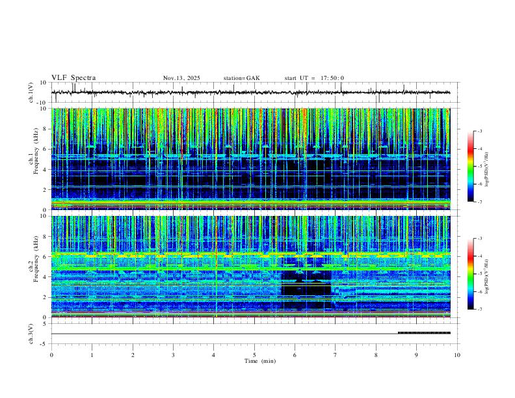Click the ch.1 spectrogram color bar
This screenshot has width=515, height=398.
[471, 166]
